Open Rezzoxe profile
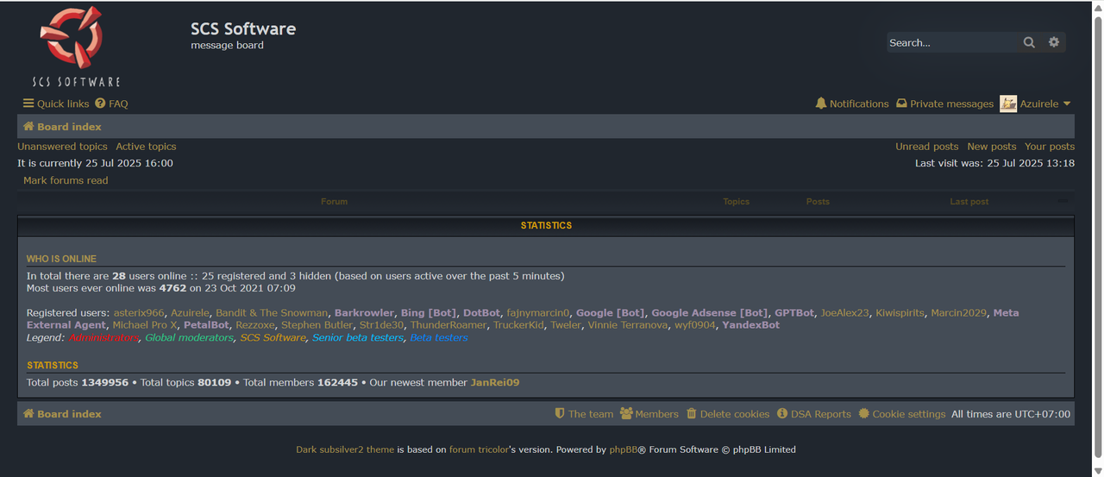 click(x=254, y=325)
